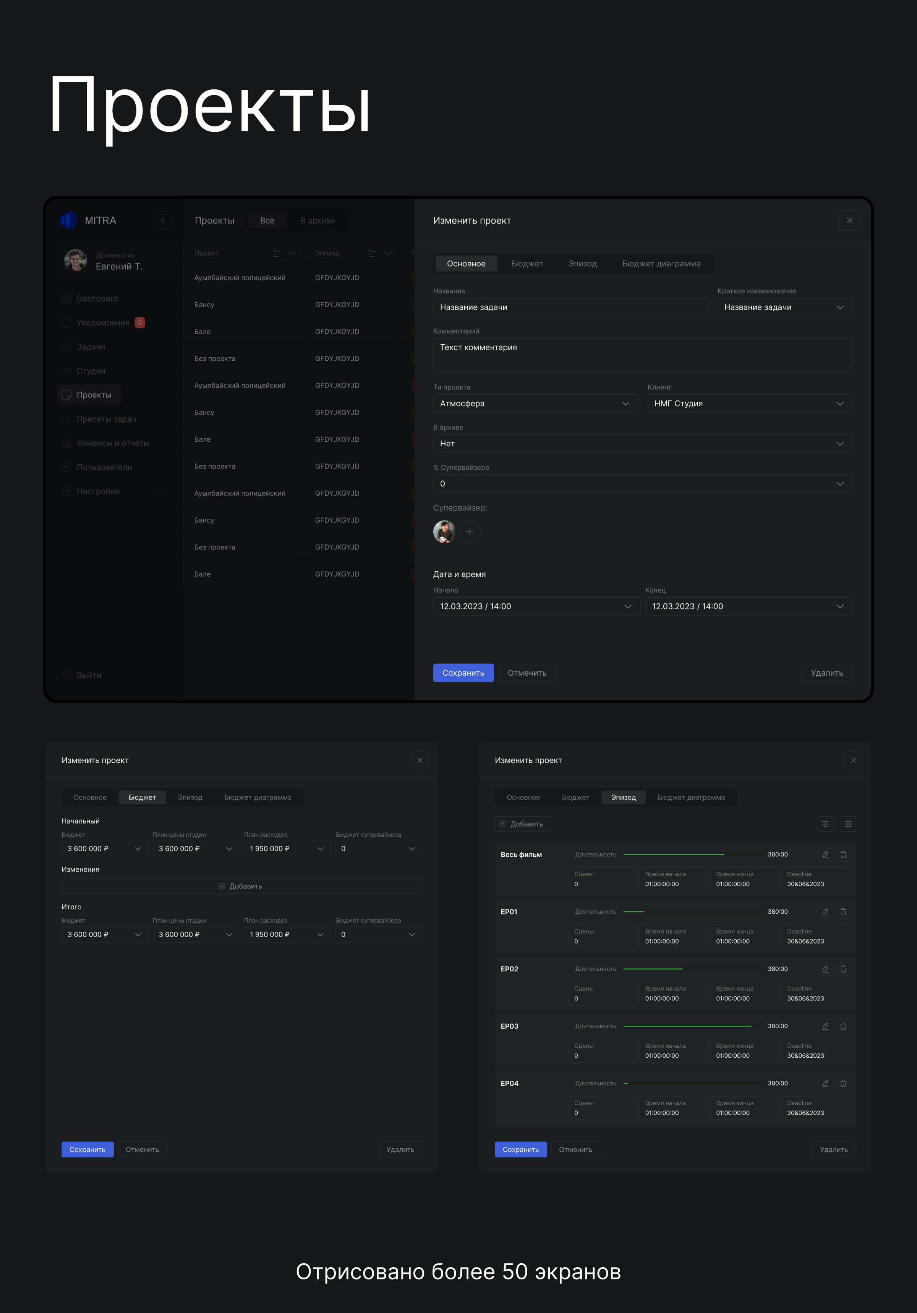This screenshot has width=917, height=1313.
Task: Expand the Клиент dropdown showing НМГ Студия
Action: click(749, 403)
